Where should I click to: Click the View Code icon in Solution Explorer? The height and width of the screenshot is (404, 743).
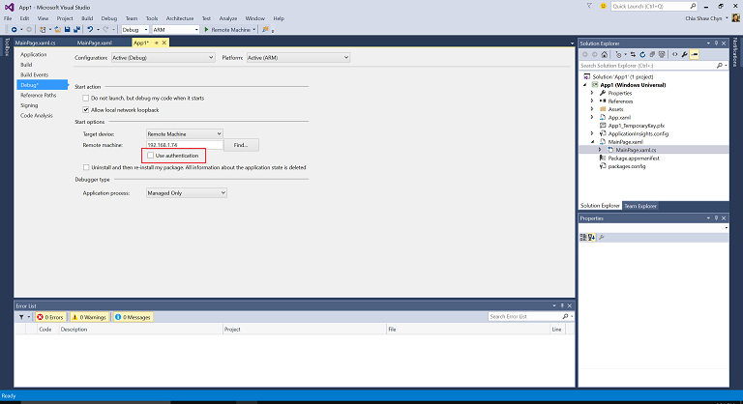pyautogui.click(x=674, y=54)
